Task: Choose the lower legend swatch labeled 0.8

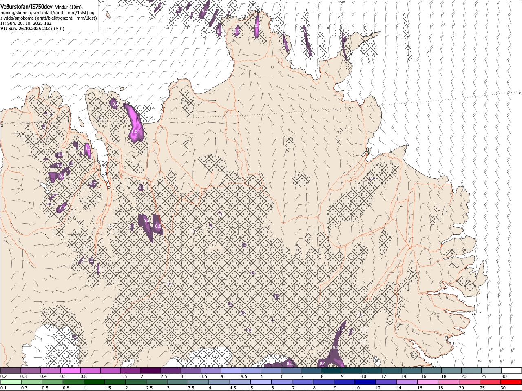Action: point(73,382)
